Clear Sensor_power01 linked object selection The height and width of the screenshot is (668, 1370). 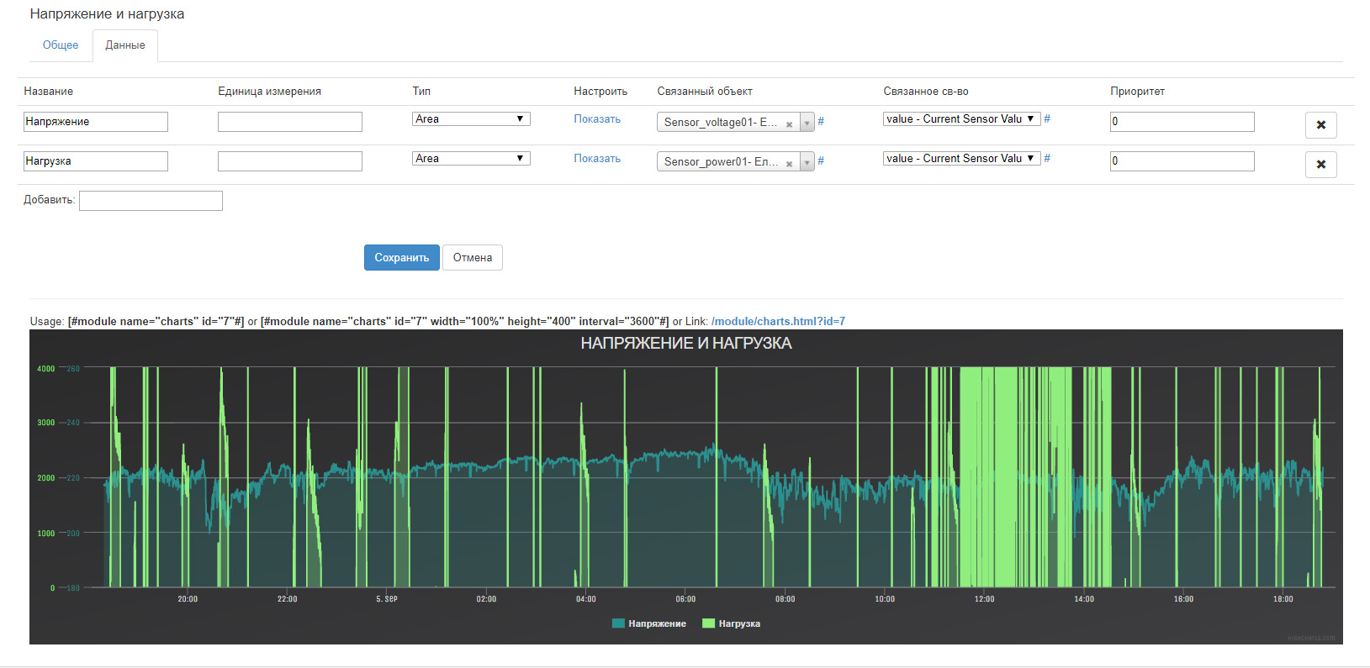[789, 164]
